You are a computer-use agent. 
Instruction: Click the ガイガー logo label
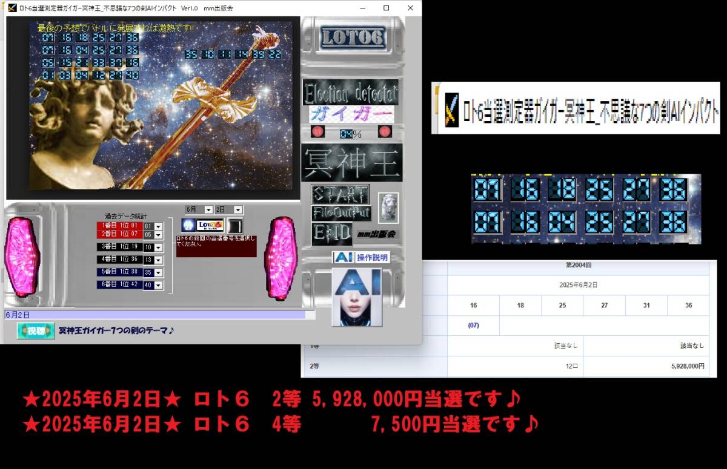pos(351,114)
